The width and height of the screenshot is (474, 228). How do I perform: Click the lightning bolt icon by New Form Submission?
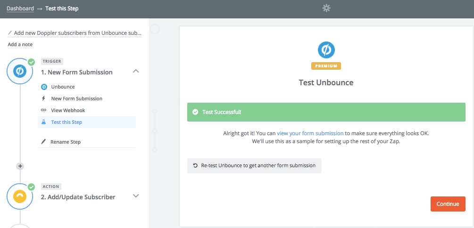coord(43,98)
